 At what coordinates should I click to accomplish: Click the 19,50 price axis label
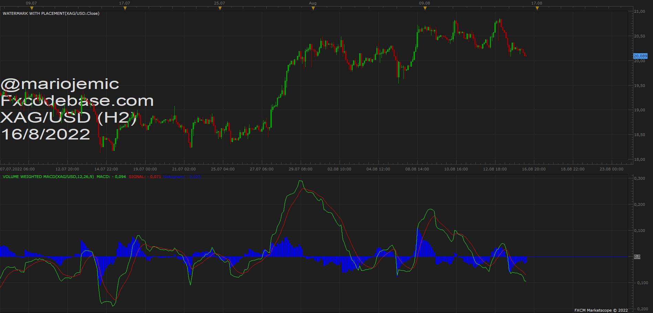point(640,86)
